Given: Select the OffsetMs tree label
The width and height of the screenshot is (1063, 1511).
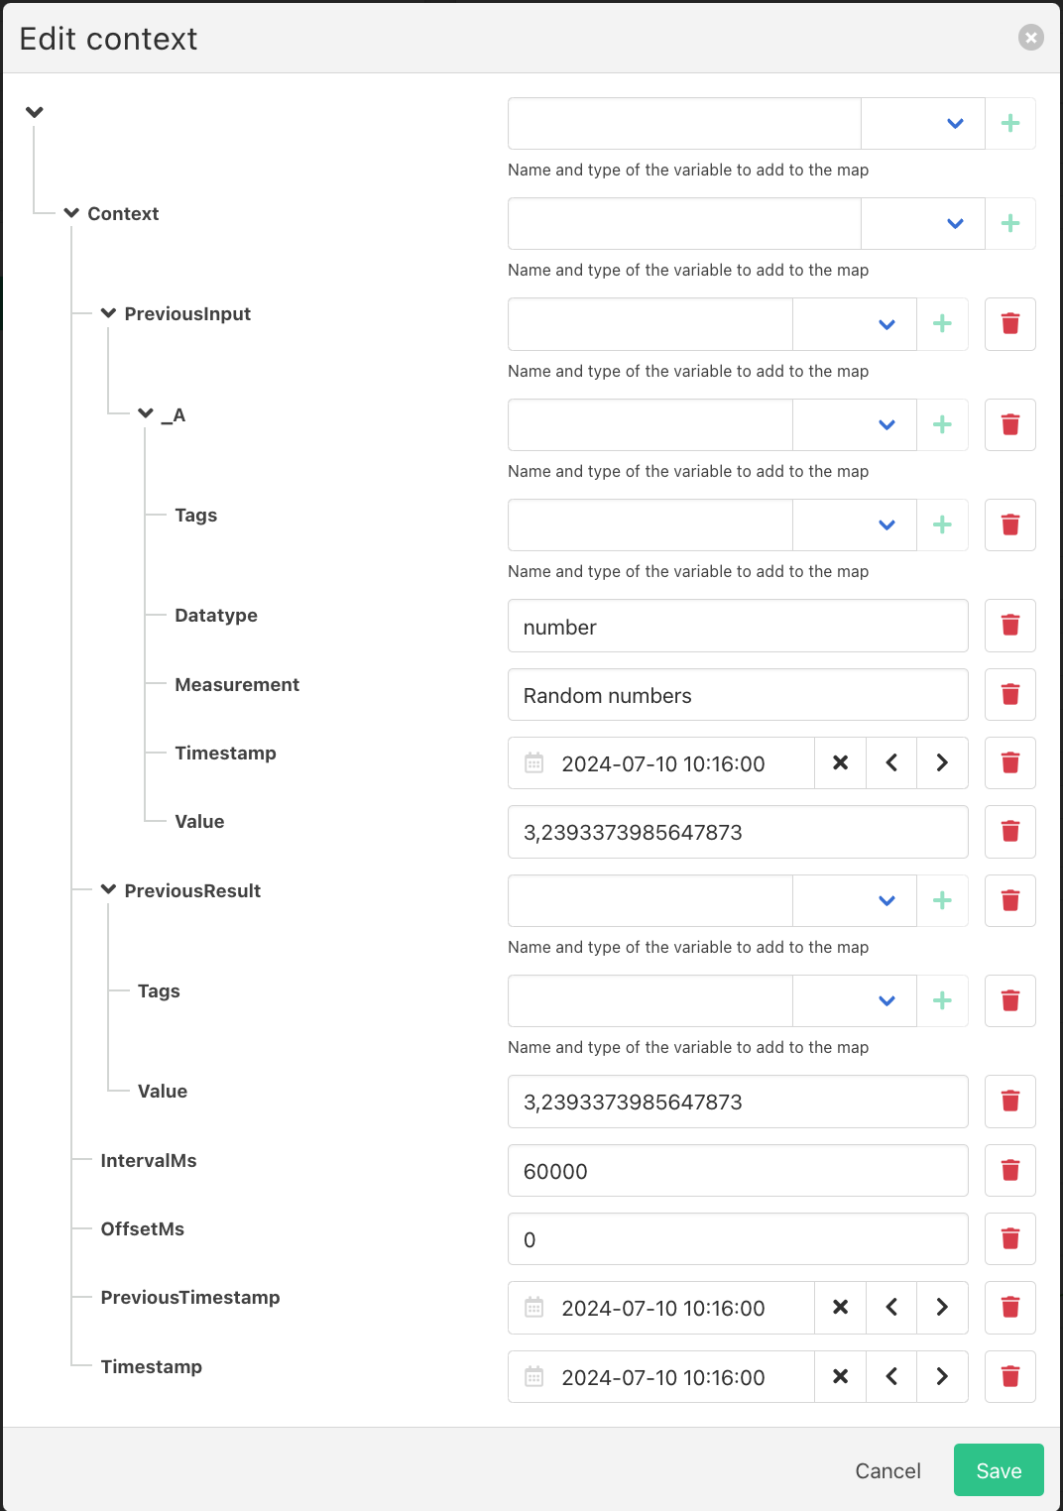Looking at the screenshot, I should coord(143,1228).
